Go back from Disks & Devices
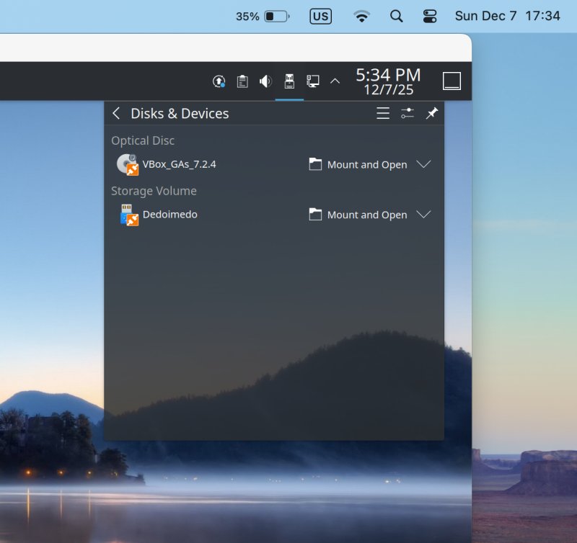The image size is (577, 543). 116,113
